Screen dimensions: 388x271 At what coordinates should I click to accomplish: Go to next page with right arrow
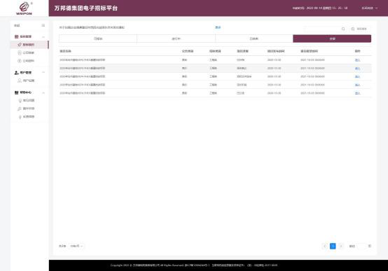click(x=341, y=246)
